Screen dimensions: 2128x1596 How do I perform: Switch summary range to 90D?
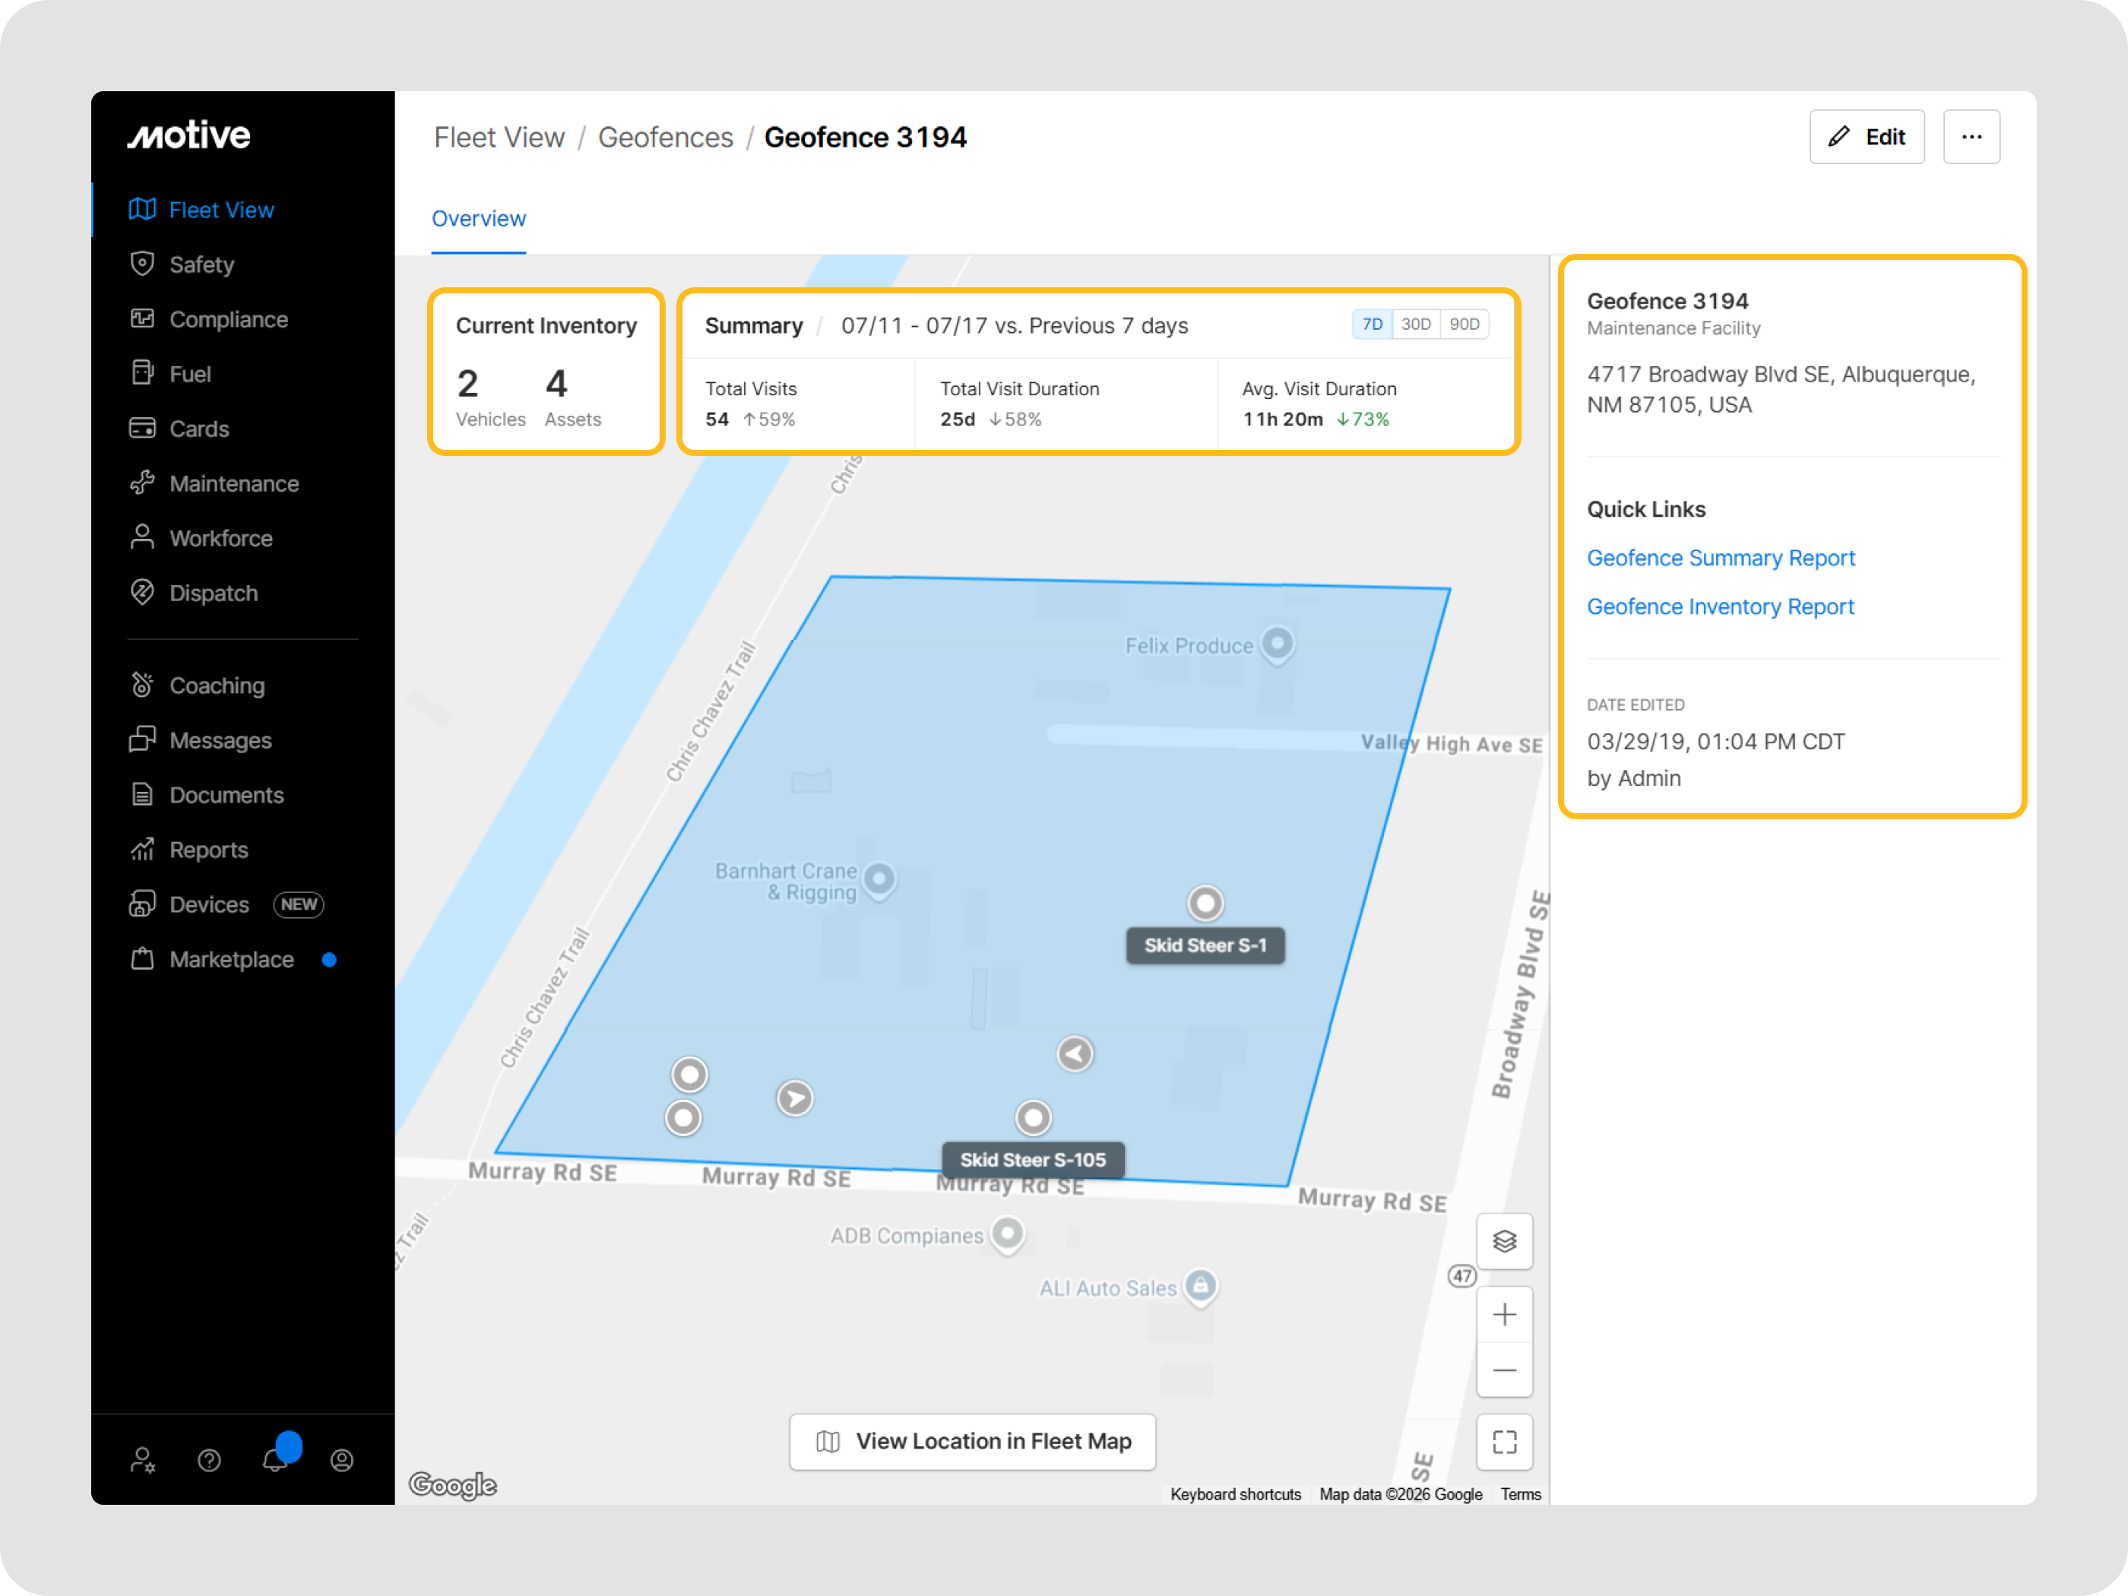1463,325
